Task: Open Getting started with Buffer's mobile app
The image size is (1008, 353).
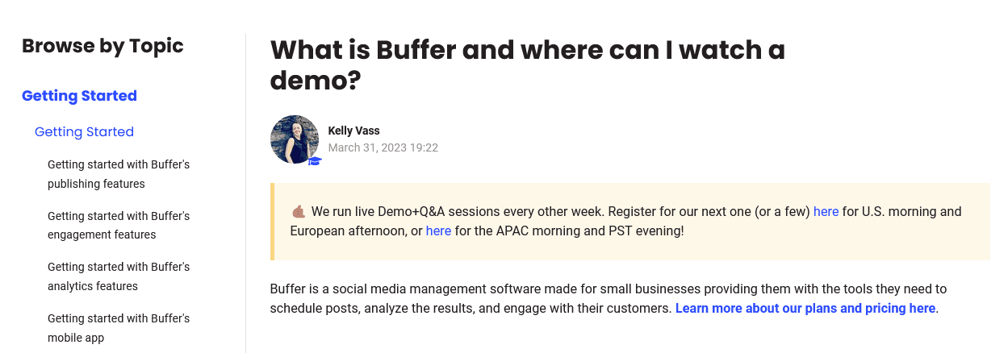Action: [x=119, y=328]
